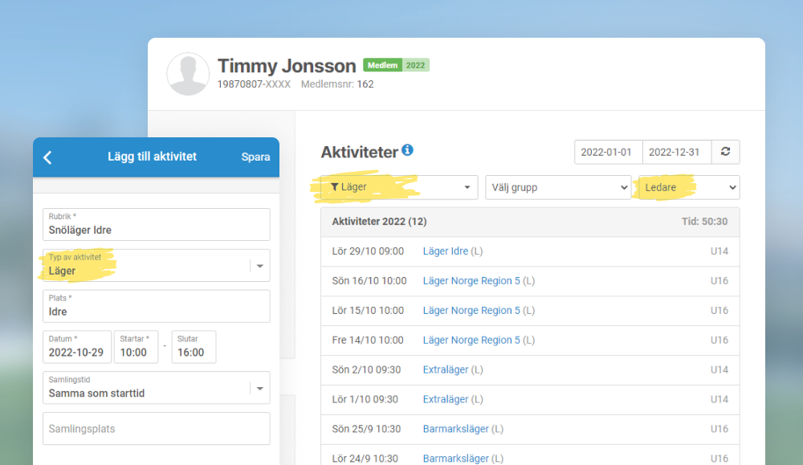Click the total time Tid: 50:30
The height and width of the screenshot is (465, 803).
point(704,221)
